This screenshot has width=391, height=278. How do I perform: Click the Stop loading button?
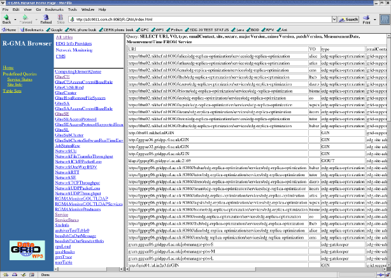[x=60, y=19]
